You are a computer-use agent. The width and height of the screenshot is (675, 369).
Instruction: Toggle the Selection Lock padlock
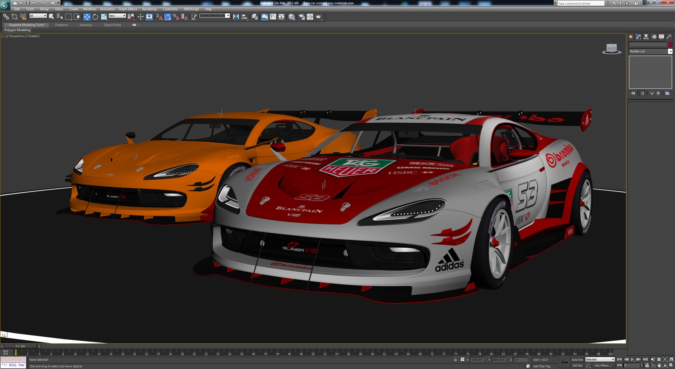pos(455,360)
